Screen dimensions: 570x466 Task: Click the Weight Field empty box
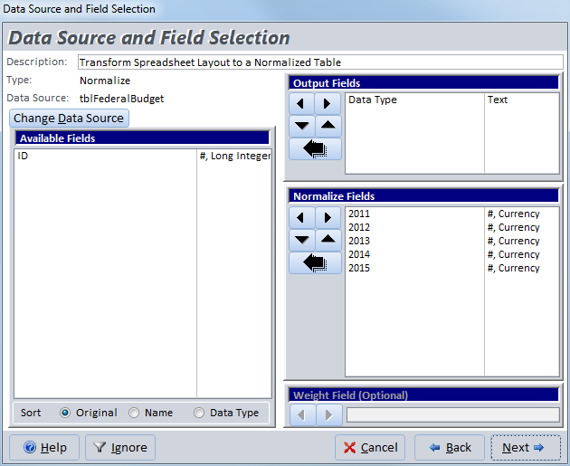[x=453, y=414]
